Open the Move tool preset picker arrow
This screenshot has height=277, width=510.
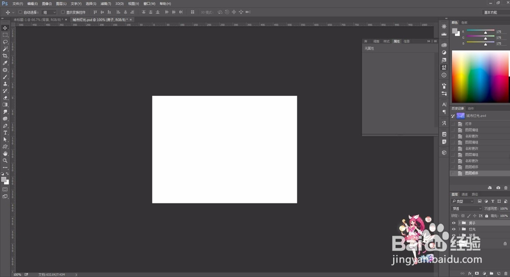[x=13, y=12]
